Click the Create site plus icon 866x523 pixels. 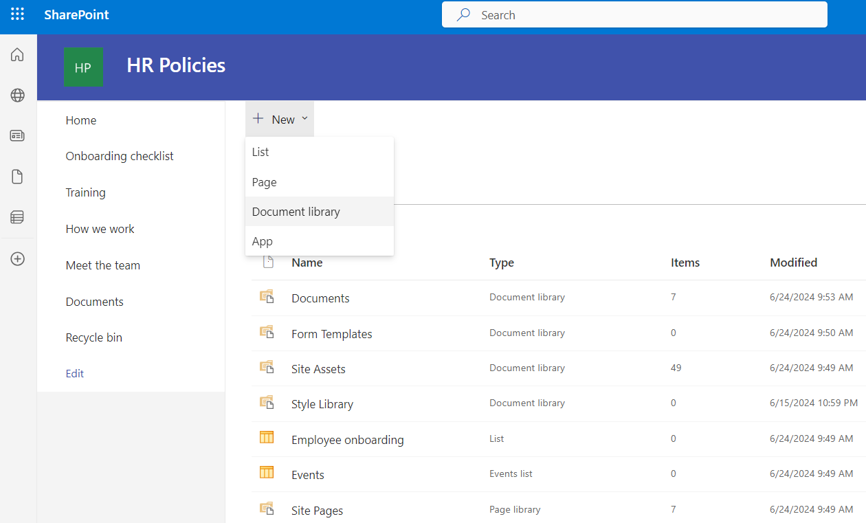click(16, 258)
